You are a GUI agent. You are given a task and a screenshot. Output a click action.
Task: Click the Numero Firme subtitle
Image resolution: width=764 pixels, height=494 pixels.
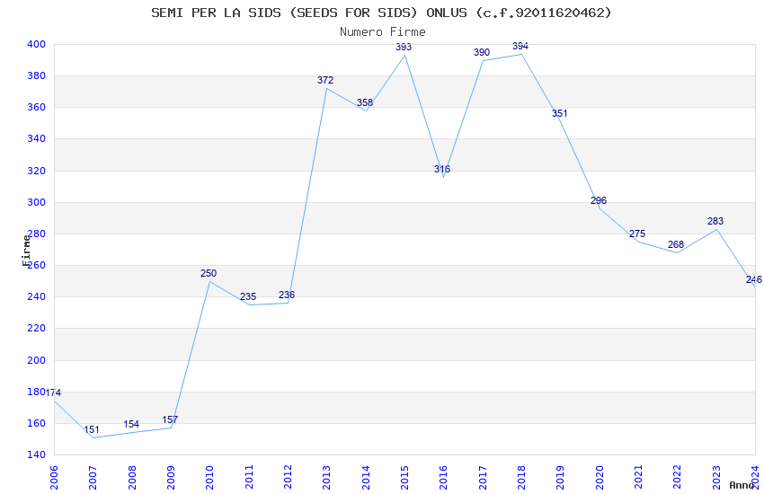pyautogui.click(x=383, y=32)
